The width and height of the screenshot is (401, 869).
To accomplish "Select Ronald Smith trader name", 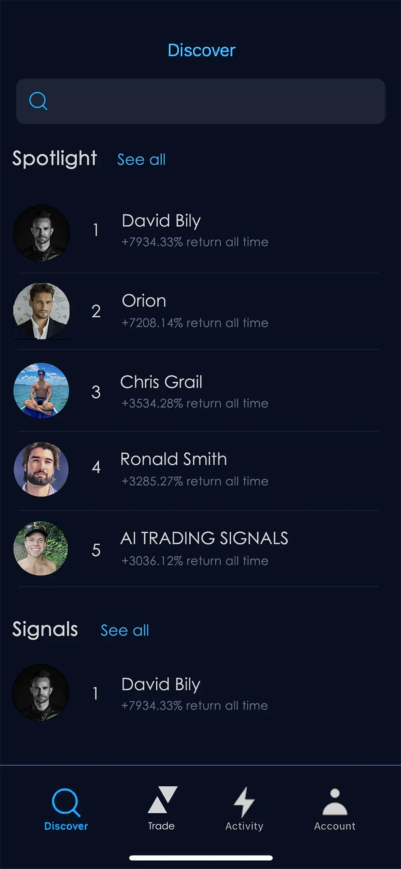I will coord(173,459).
